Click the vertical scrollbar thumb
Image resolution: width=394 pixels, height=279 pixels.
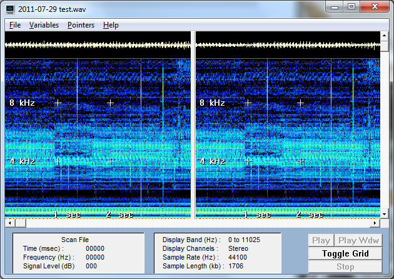tap(384, 46)
